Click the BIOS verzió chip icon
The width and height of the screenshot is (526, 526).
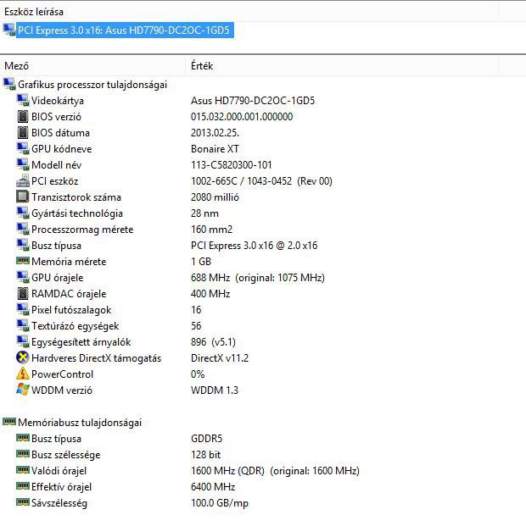coord(23,116)
